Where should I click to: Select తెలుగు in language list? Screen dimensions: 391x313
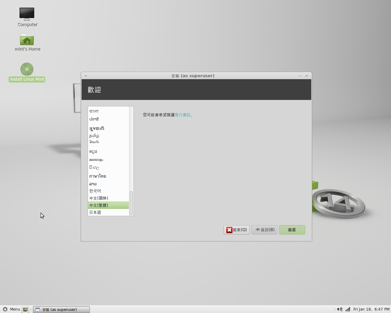tap(108, 142)
